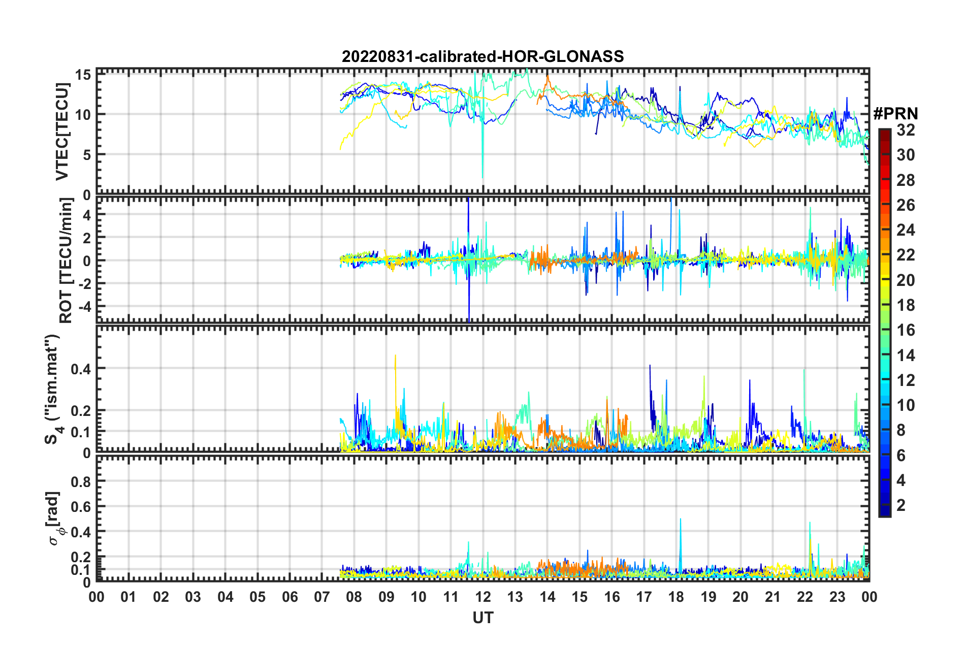The height and width of the screenshot is (646, 966).
Task: Click ROT y-axis tick label -4
Action: click(x=84, y=307)
